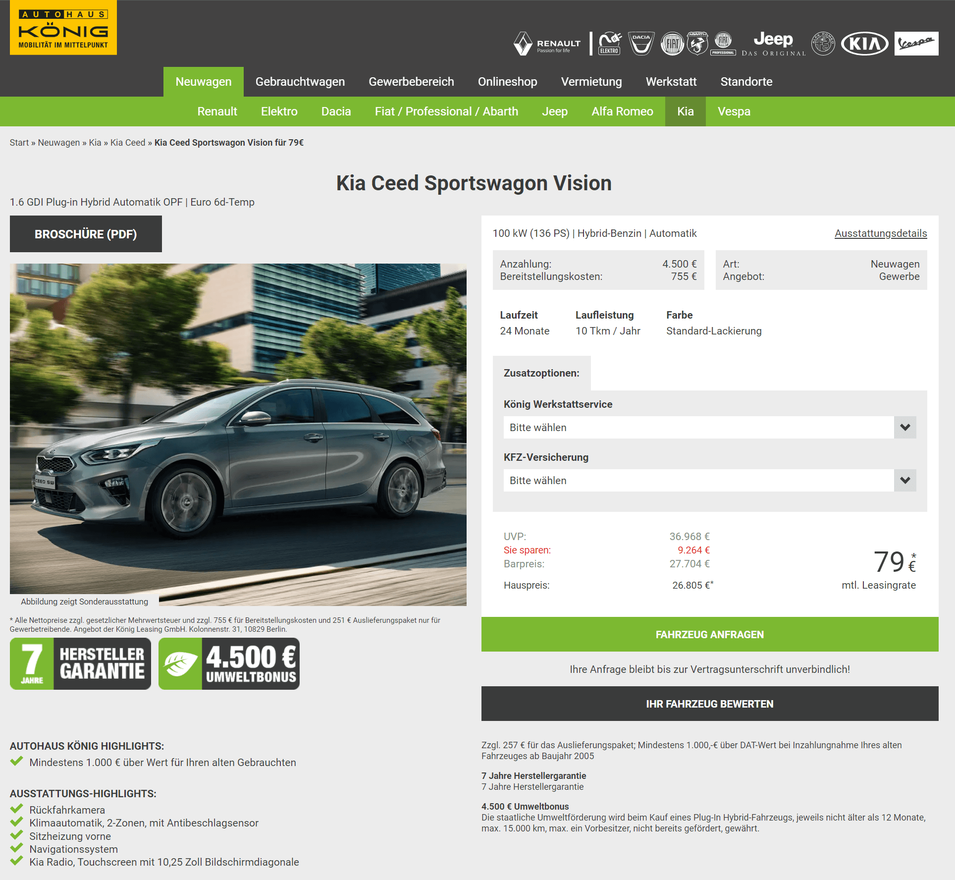Follow the Neuwagen breadcrumb link
Screen dimensions: 955x880
pyautogui.click(x=59, y=143)
